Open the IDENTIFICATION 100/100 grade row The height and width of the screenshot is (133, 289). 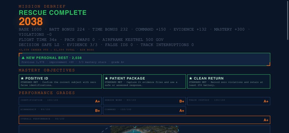(x=60, y=101)
